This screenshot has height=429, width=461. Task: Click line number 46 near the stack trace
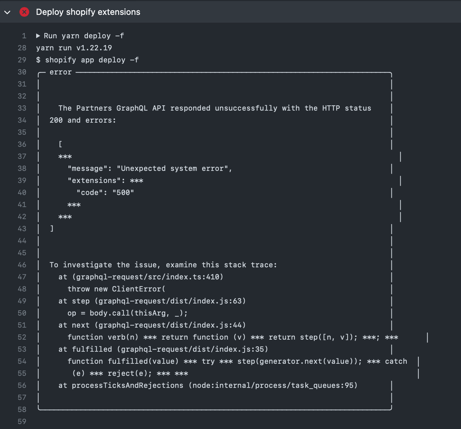pyautogui.click(x=22, y=264)
